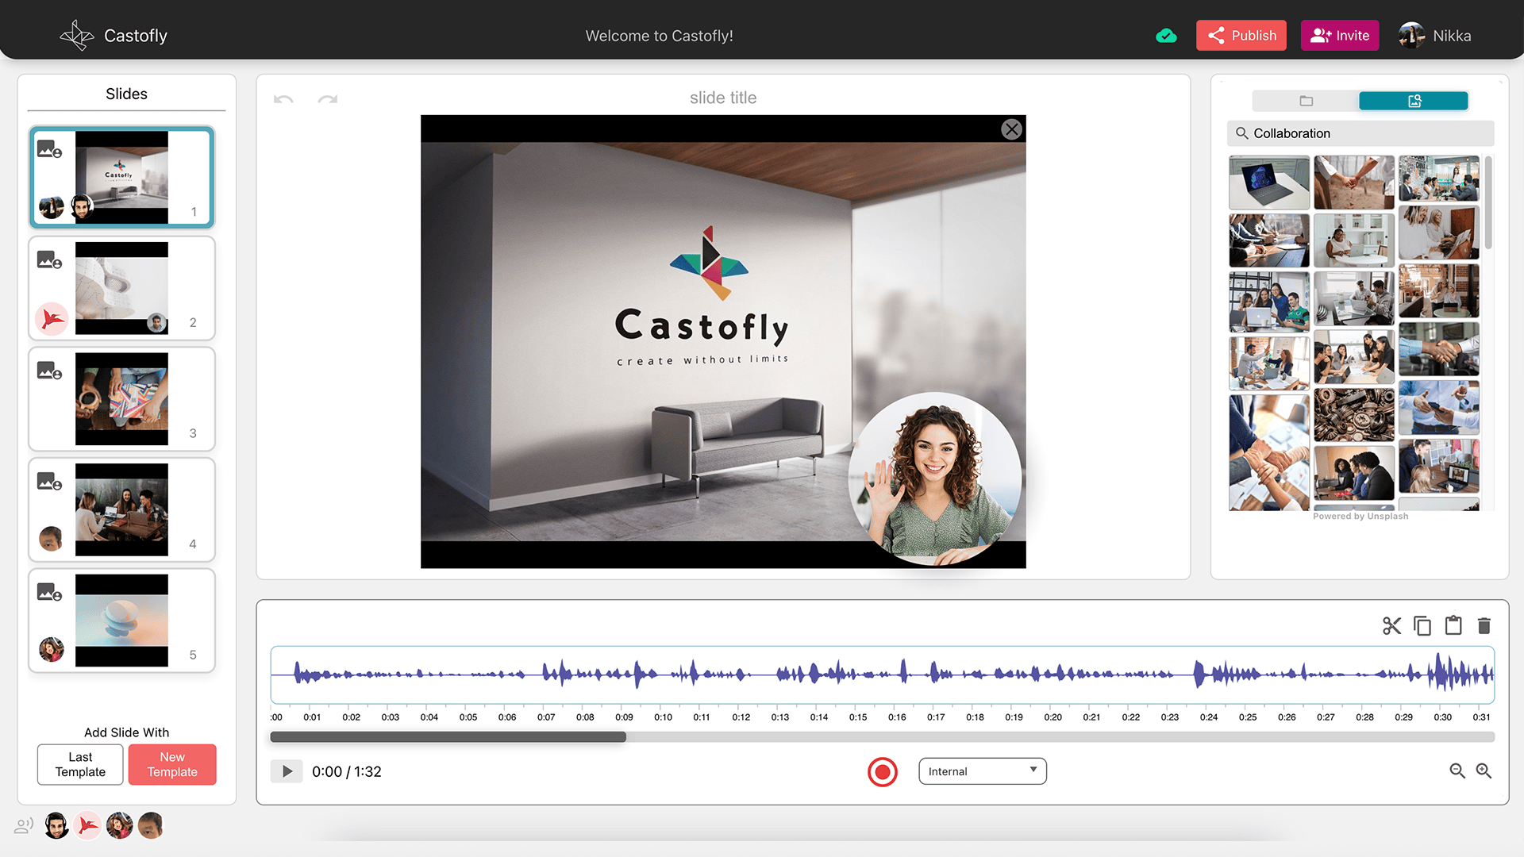Click the Publish button
This screenshot has height=857, width=1524.
click(1241, 36)
